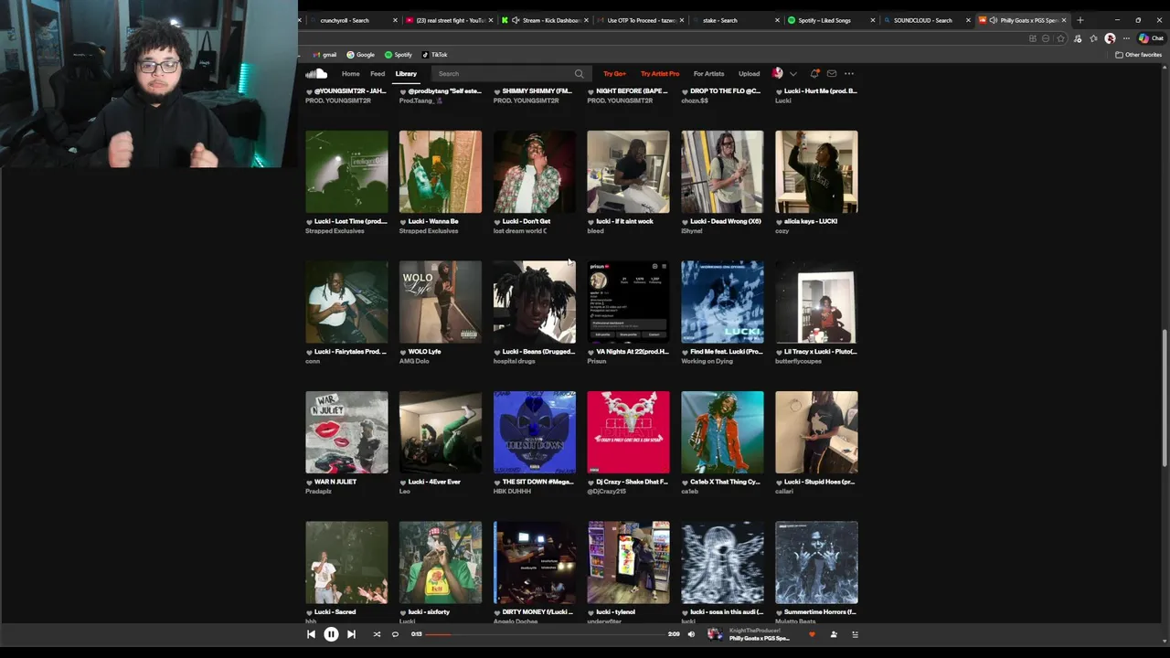Image resolution: width=1170 pixels, height=658 pixels.
Task: Go to the Home tab
Action: pyautogui.click(x=351, y=74)
